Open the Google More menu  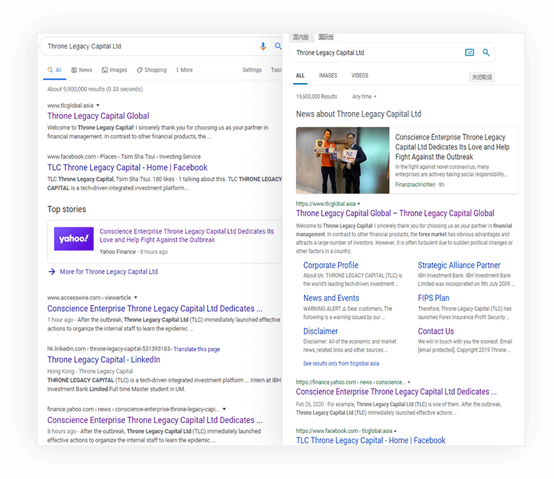click(184, 70)
